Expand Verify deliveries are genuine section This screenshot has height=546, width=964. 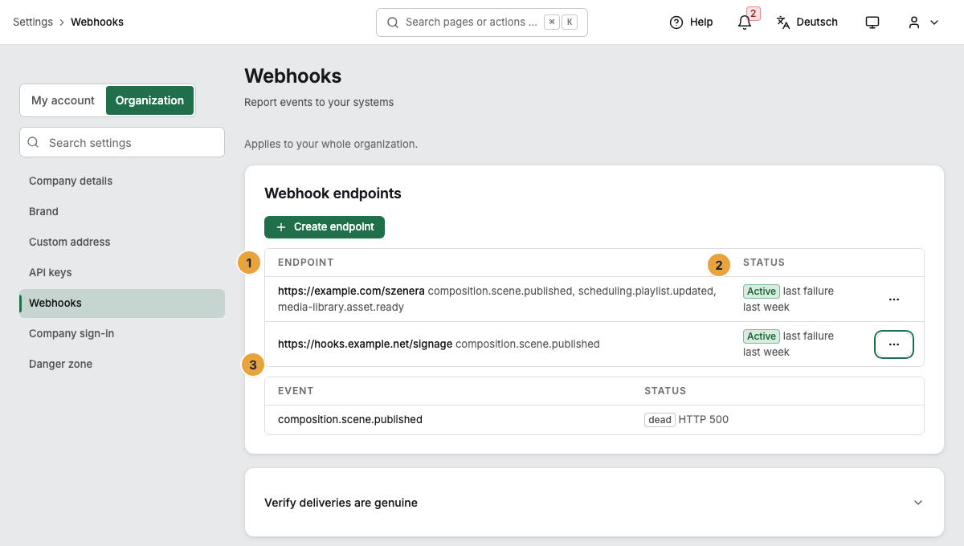(594, 503)
